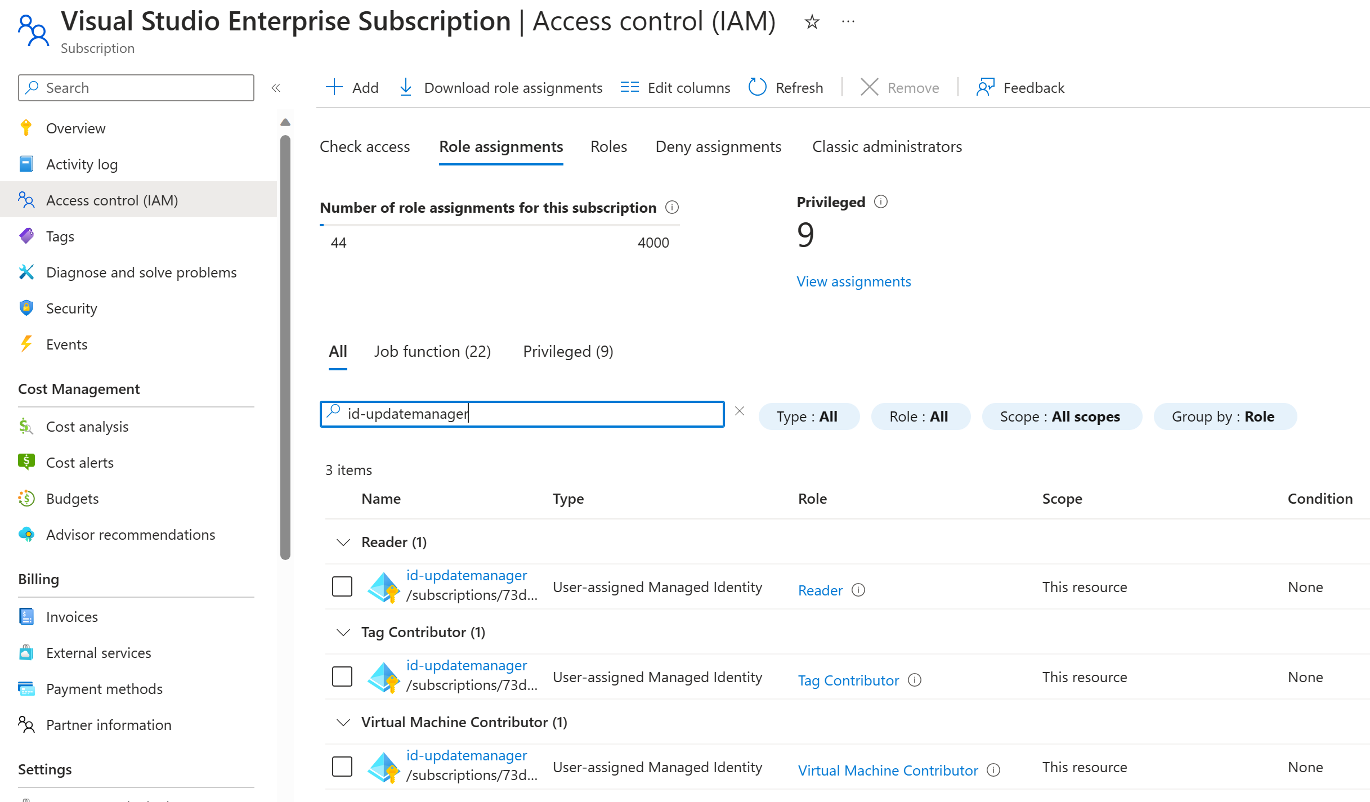Click the Refresh circular arrow icon
The width and height of the screenshot is (1370, 802).
(x=758, y=87)
